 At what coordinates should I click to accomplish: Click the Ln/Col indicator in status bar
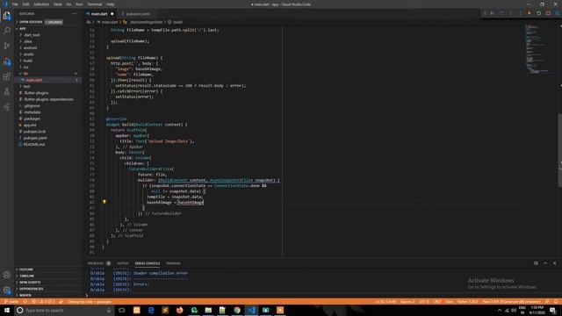385,302
